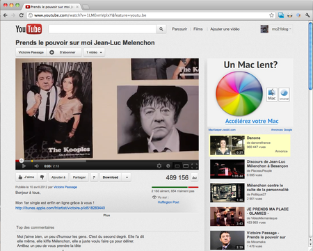Image resolution: width=313 pixels, height=251 pixels.
Task: Click Parcourir in the top navigation
Action: point(179,29)
